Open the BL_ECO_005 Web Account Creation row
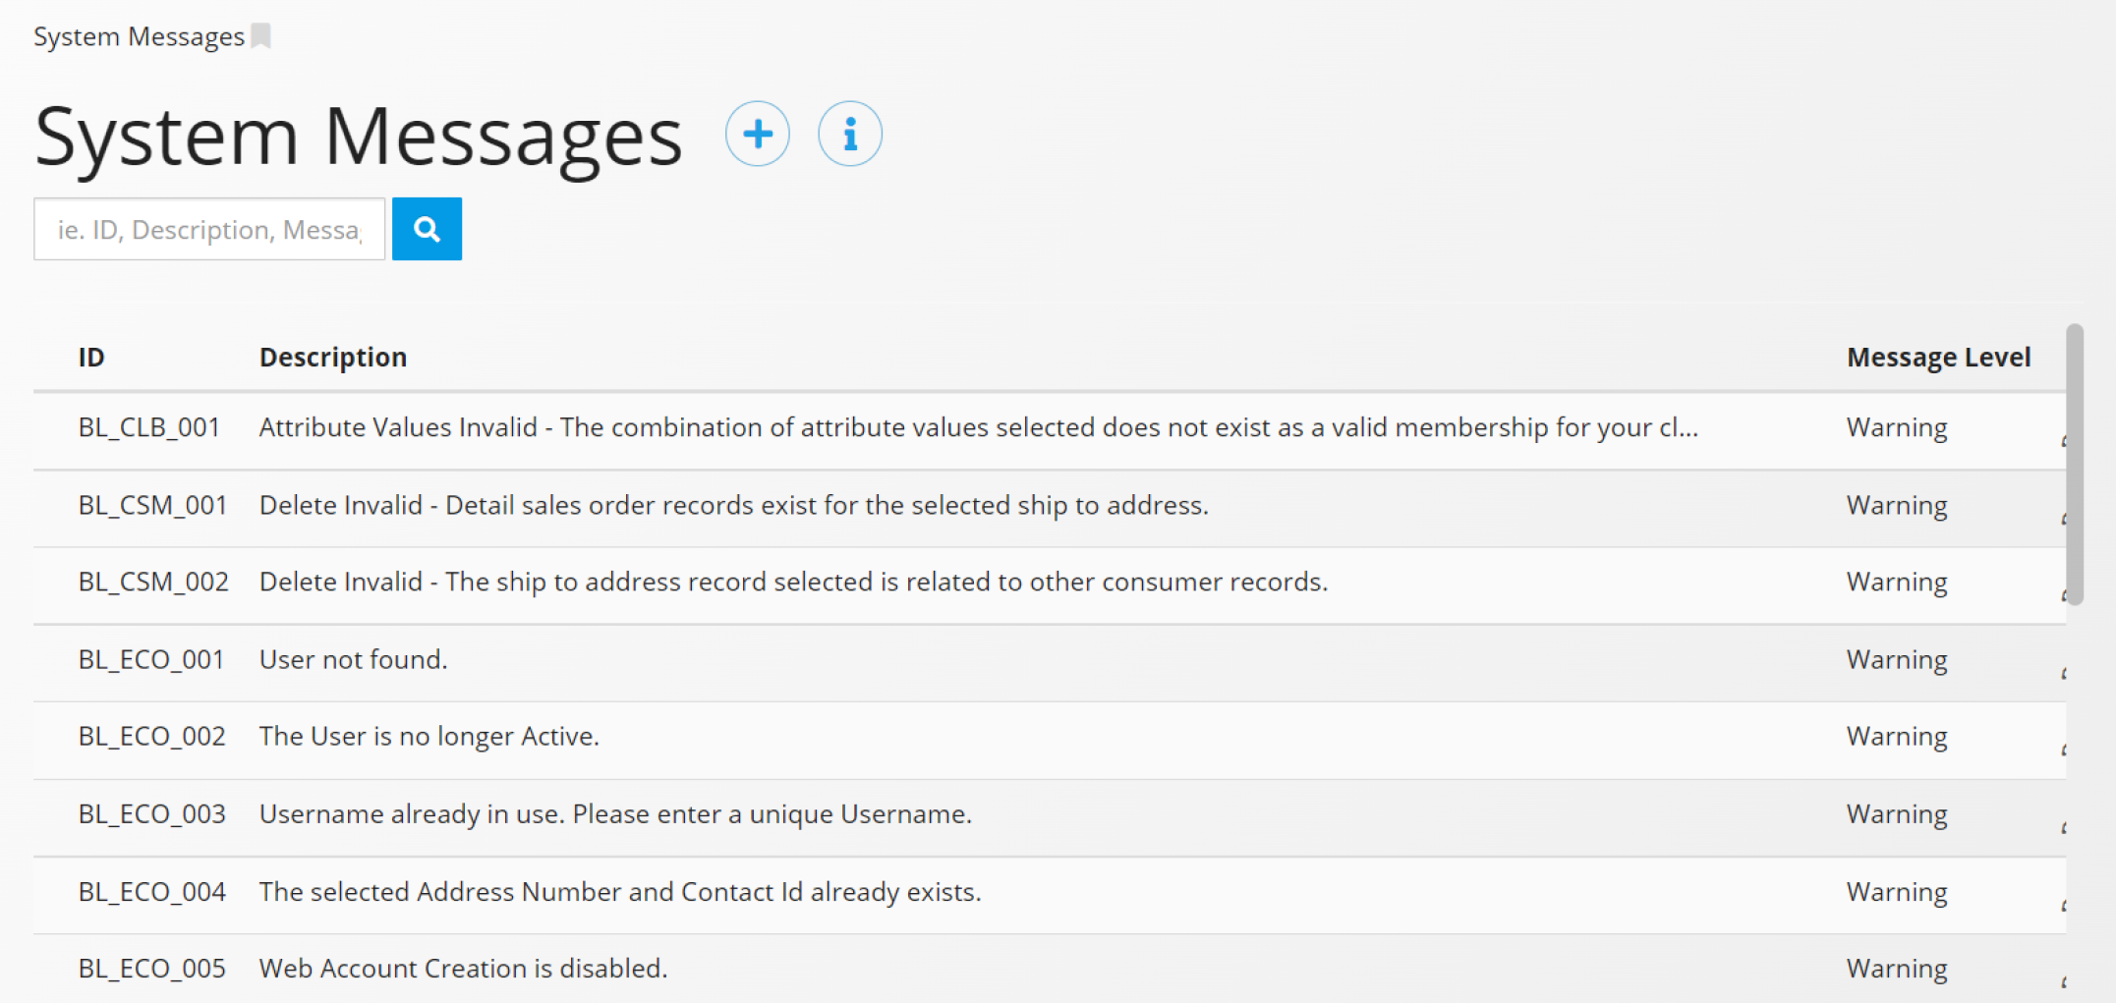The width and height of the screenshot is (2116, 1003). pyautogui.click(x=1050, y=969)
